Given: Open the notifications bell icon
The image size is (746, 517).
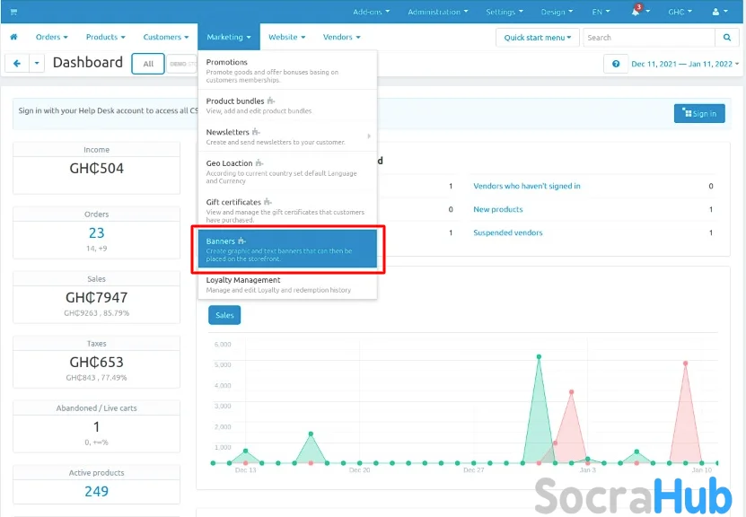Looking at the screenshot, I should point(636,12).
